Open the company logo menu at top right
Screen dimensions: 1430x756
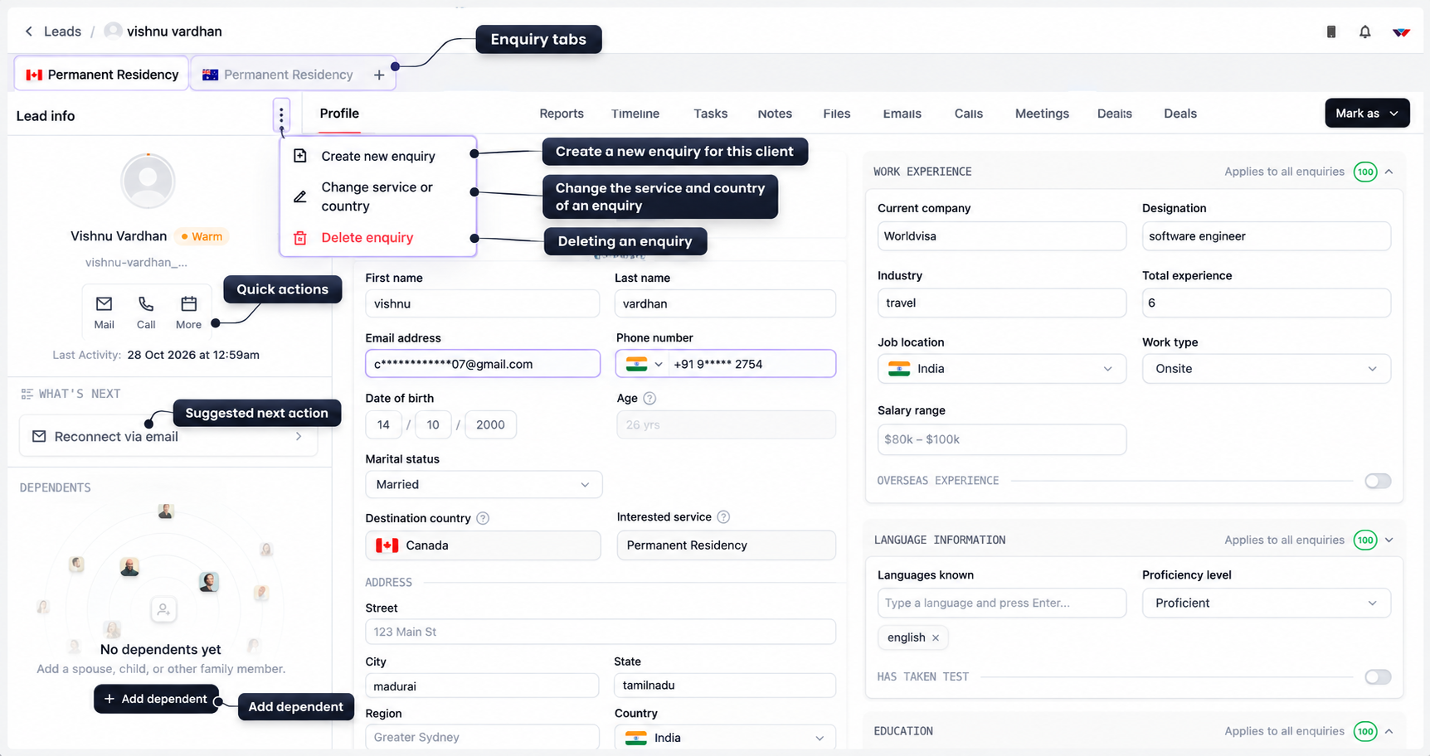click(x=1401, y=31)
